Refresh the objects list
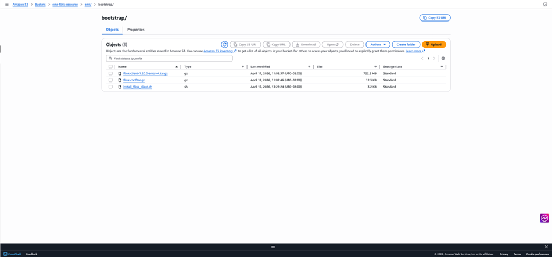The width and height of the screenshot is (552, 257). click(224, 44)
